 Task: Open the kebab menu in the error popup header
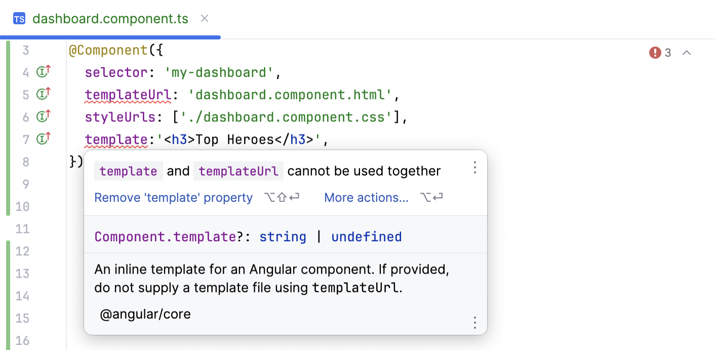474,167
